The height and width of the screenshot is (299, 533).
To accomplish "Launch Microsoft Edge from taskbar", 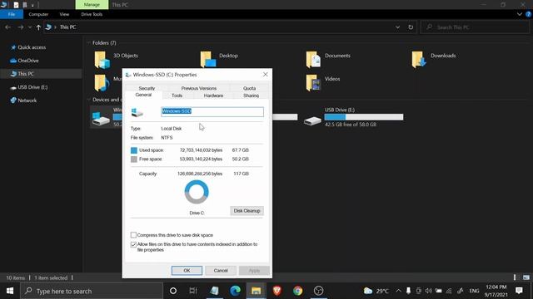I will click(235, 291).
